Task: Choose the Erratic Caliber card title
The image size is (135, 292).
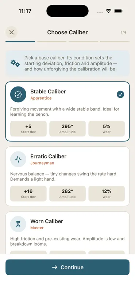Action: pos(49,157)
